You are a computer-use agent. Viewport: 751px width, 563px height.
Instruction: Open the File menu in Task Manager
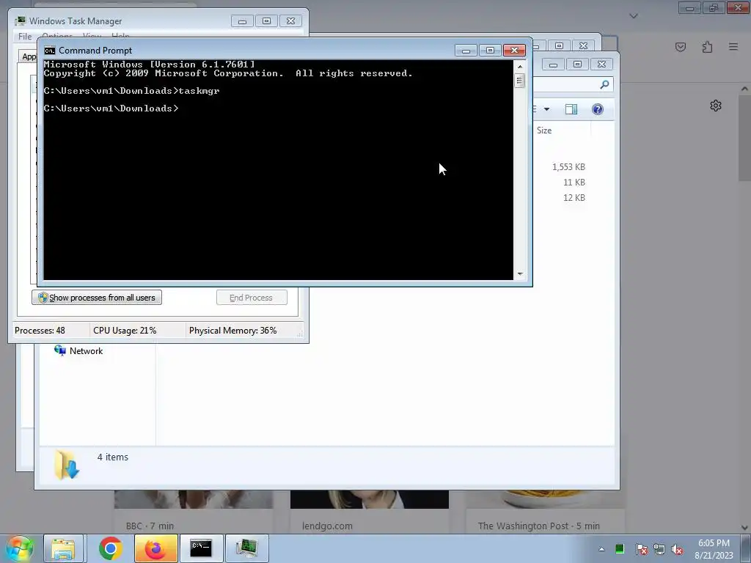point(25,37)
